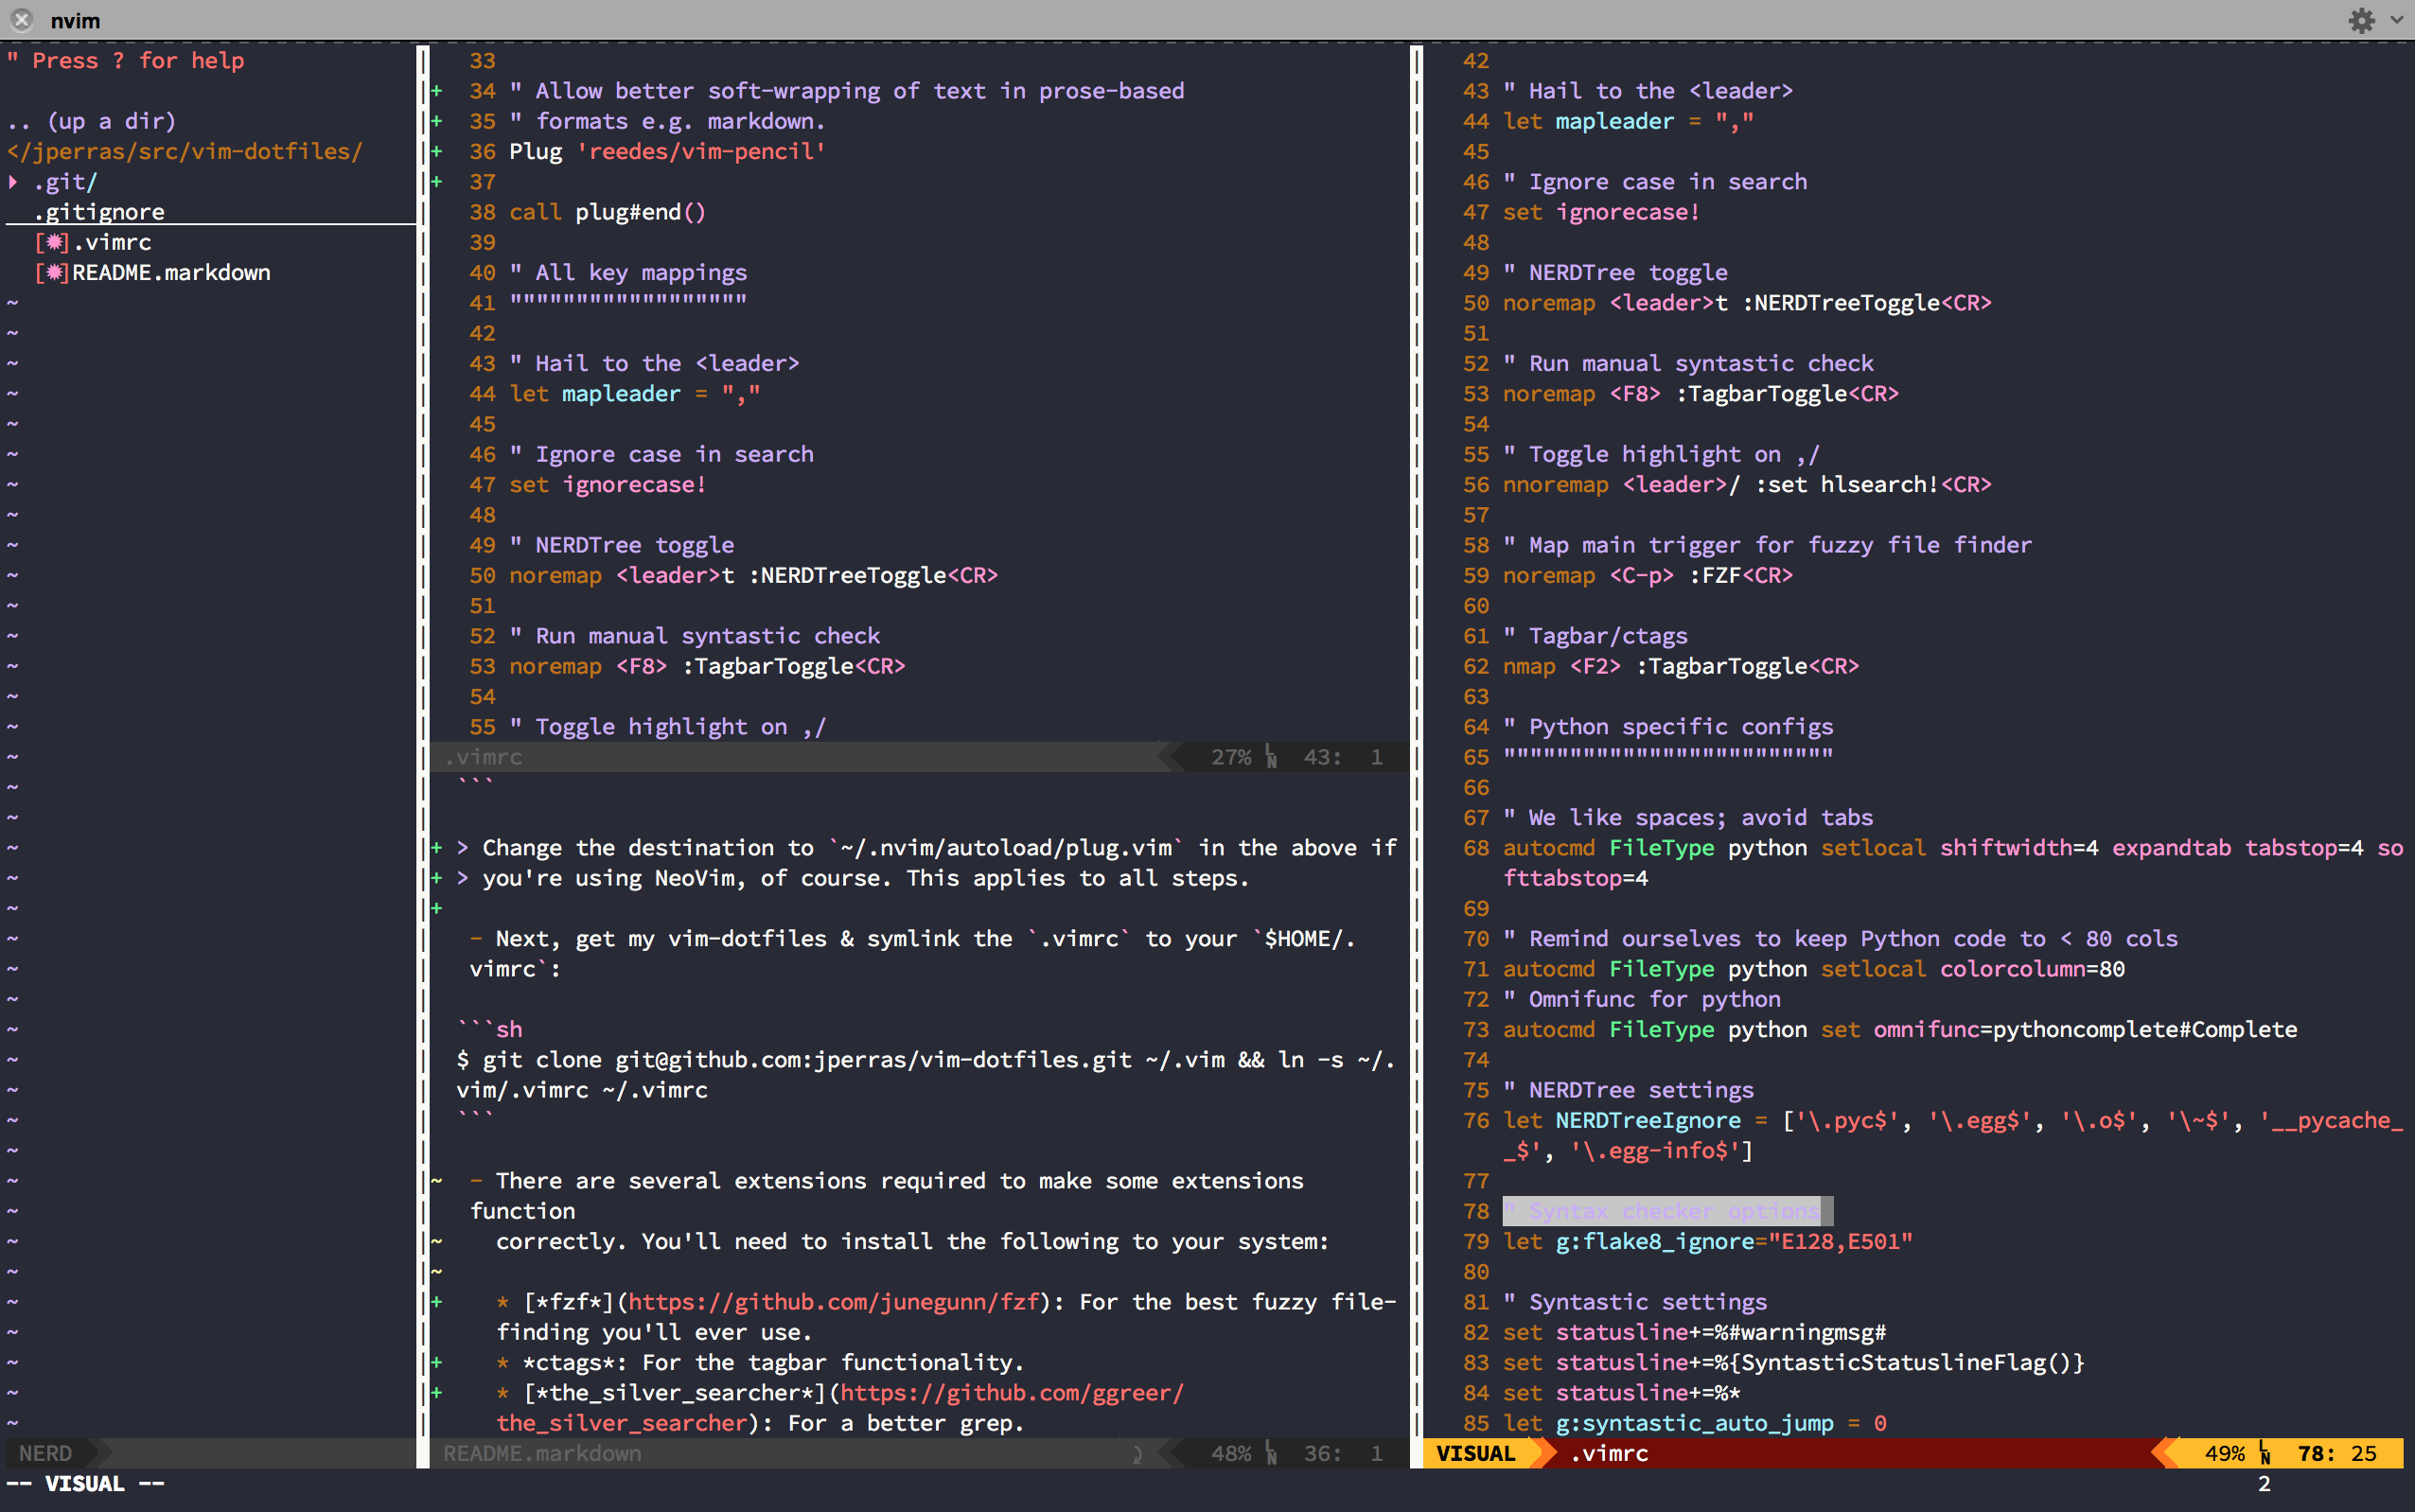Click the colorcolumn=80 autocmd on line 71
This screenshot has height=1512, width=2415.
[1814, 969]
